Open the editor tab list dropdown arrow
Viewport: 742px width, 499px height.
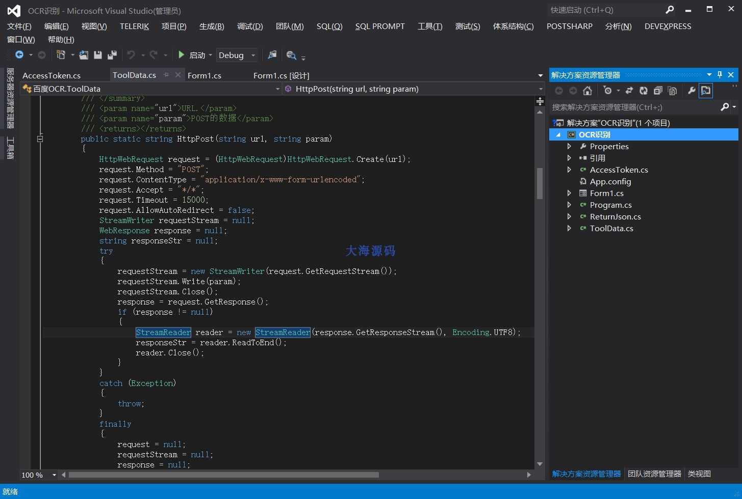(541, 75)
